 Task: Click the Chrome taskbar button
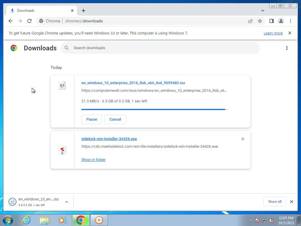81,220
